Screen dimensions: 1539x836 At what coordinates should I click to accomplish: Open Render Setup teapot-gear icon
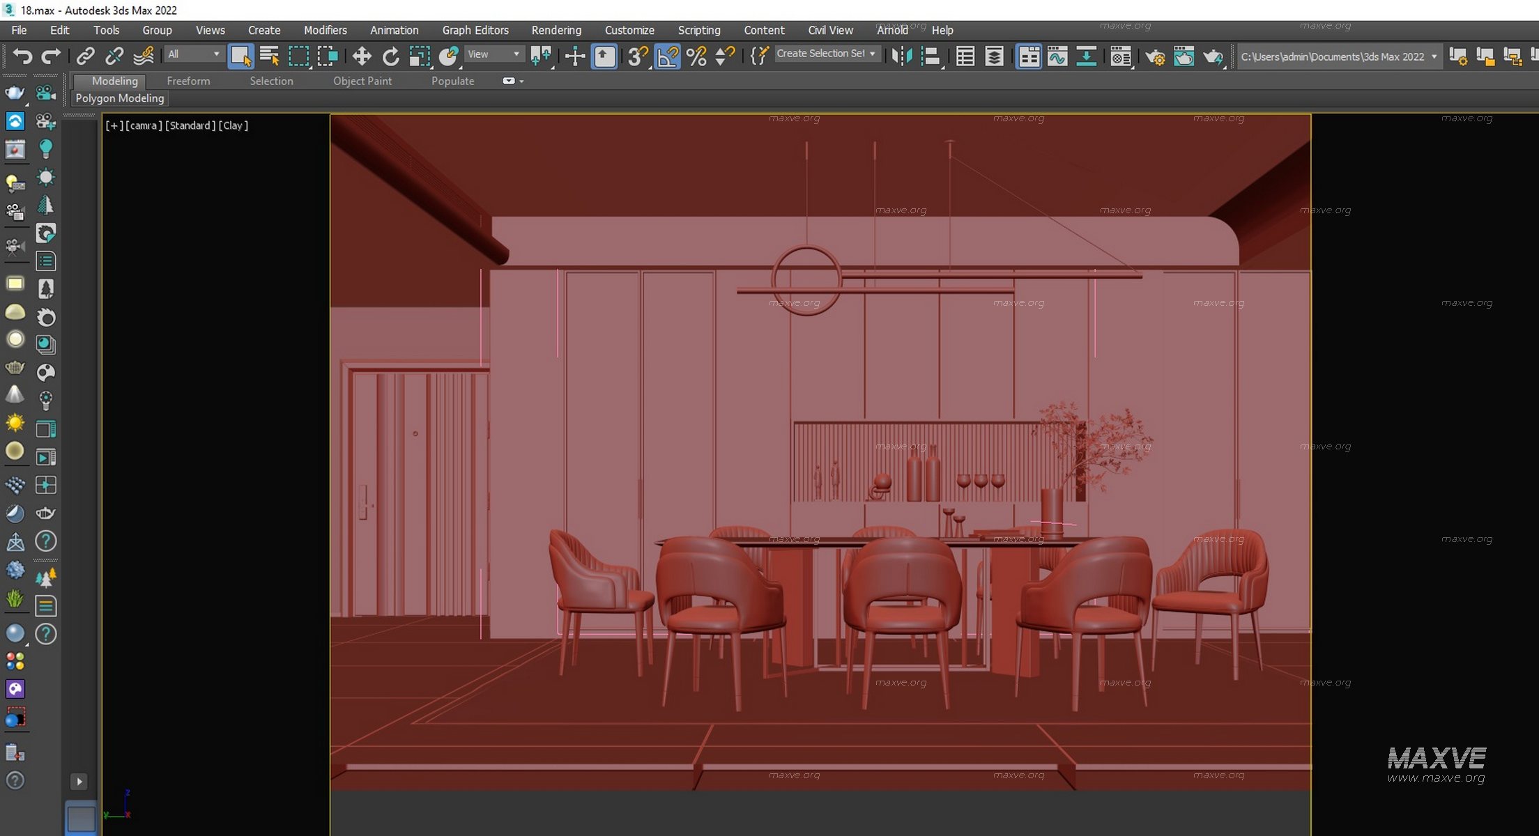(x=1154, y=56)
